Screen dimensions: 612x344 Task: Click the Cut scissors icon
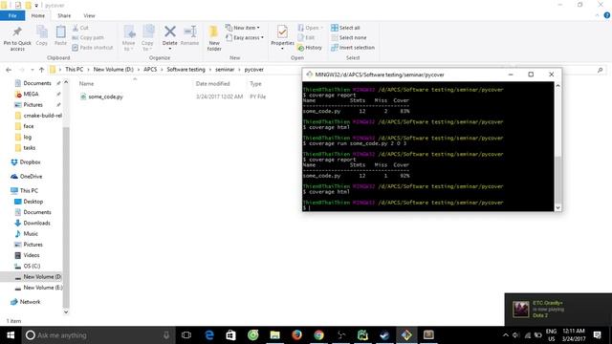76,28
